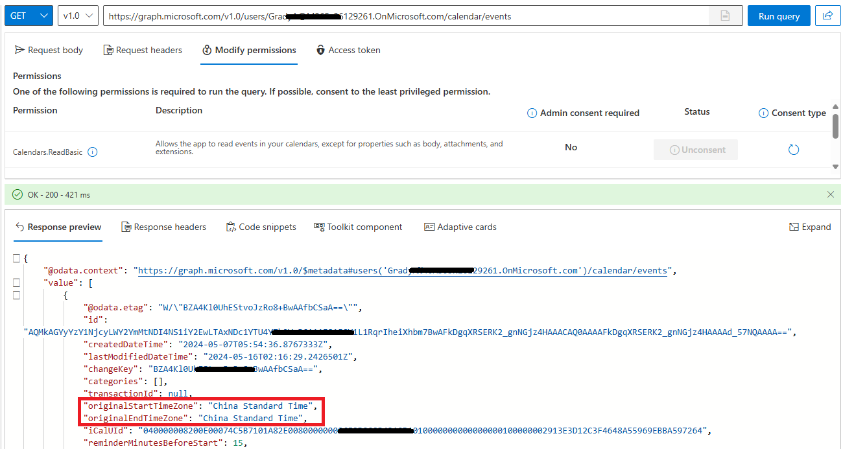Screen dimensions: 843x449
Task: Click the Consent type info icon
Action: coord(764,113)
